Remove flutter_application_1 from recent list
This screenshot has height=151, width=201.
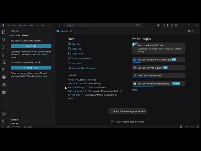point(121,91)
